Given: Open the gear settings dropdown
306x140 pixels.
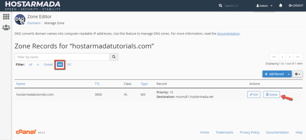Looking at the screenshot, I should [298, 74].
